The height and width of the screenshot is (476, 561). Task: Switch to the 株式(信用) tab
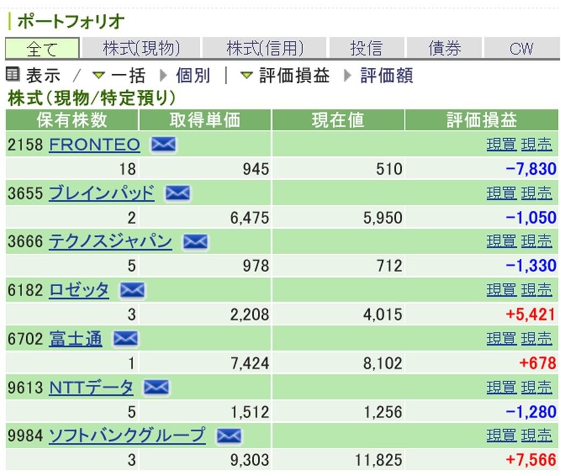tap(265, 48)
